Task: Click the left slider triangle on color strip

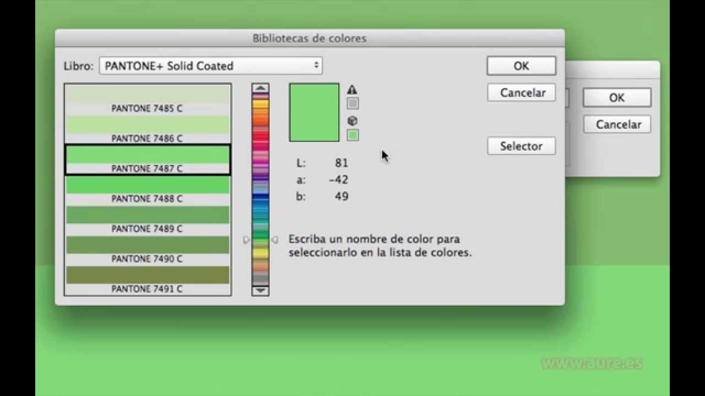Action: coord(246,239)
